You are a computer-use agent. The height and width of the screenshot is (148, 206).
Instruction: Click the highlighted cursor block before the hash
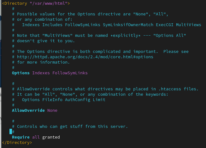click(11, 132)
